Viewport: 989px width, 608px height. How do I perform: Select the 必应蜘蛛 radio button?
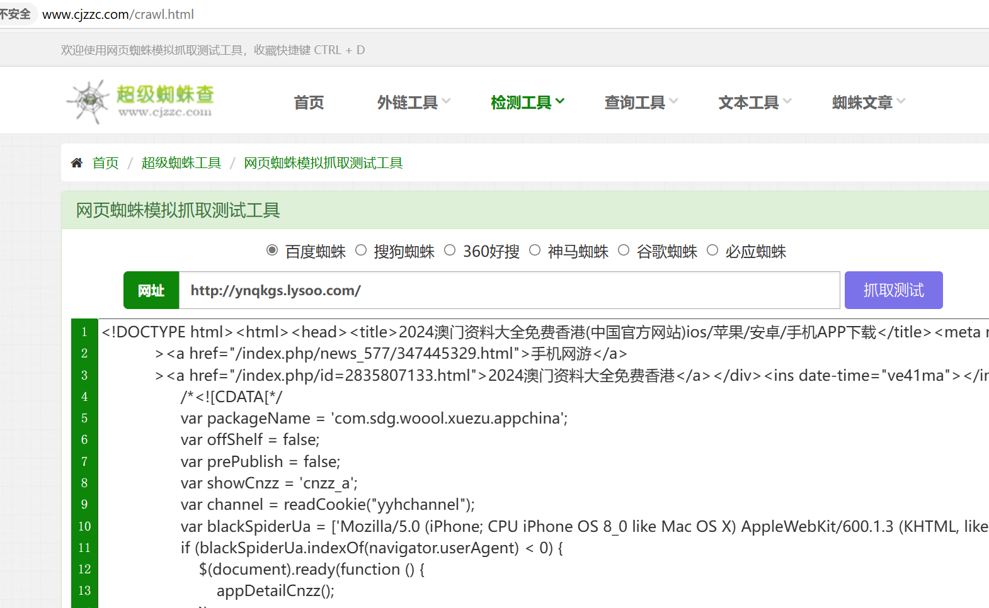click(712, 251)
